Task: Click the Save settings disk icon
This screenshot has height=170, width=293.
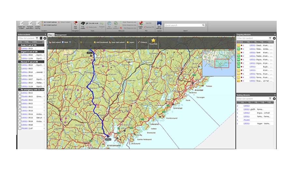Action: pos(159,23)
